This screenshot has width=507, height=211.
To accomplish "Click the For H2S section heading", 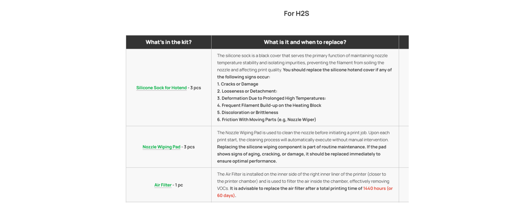I will coord(296,13).
